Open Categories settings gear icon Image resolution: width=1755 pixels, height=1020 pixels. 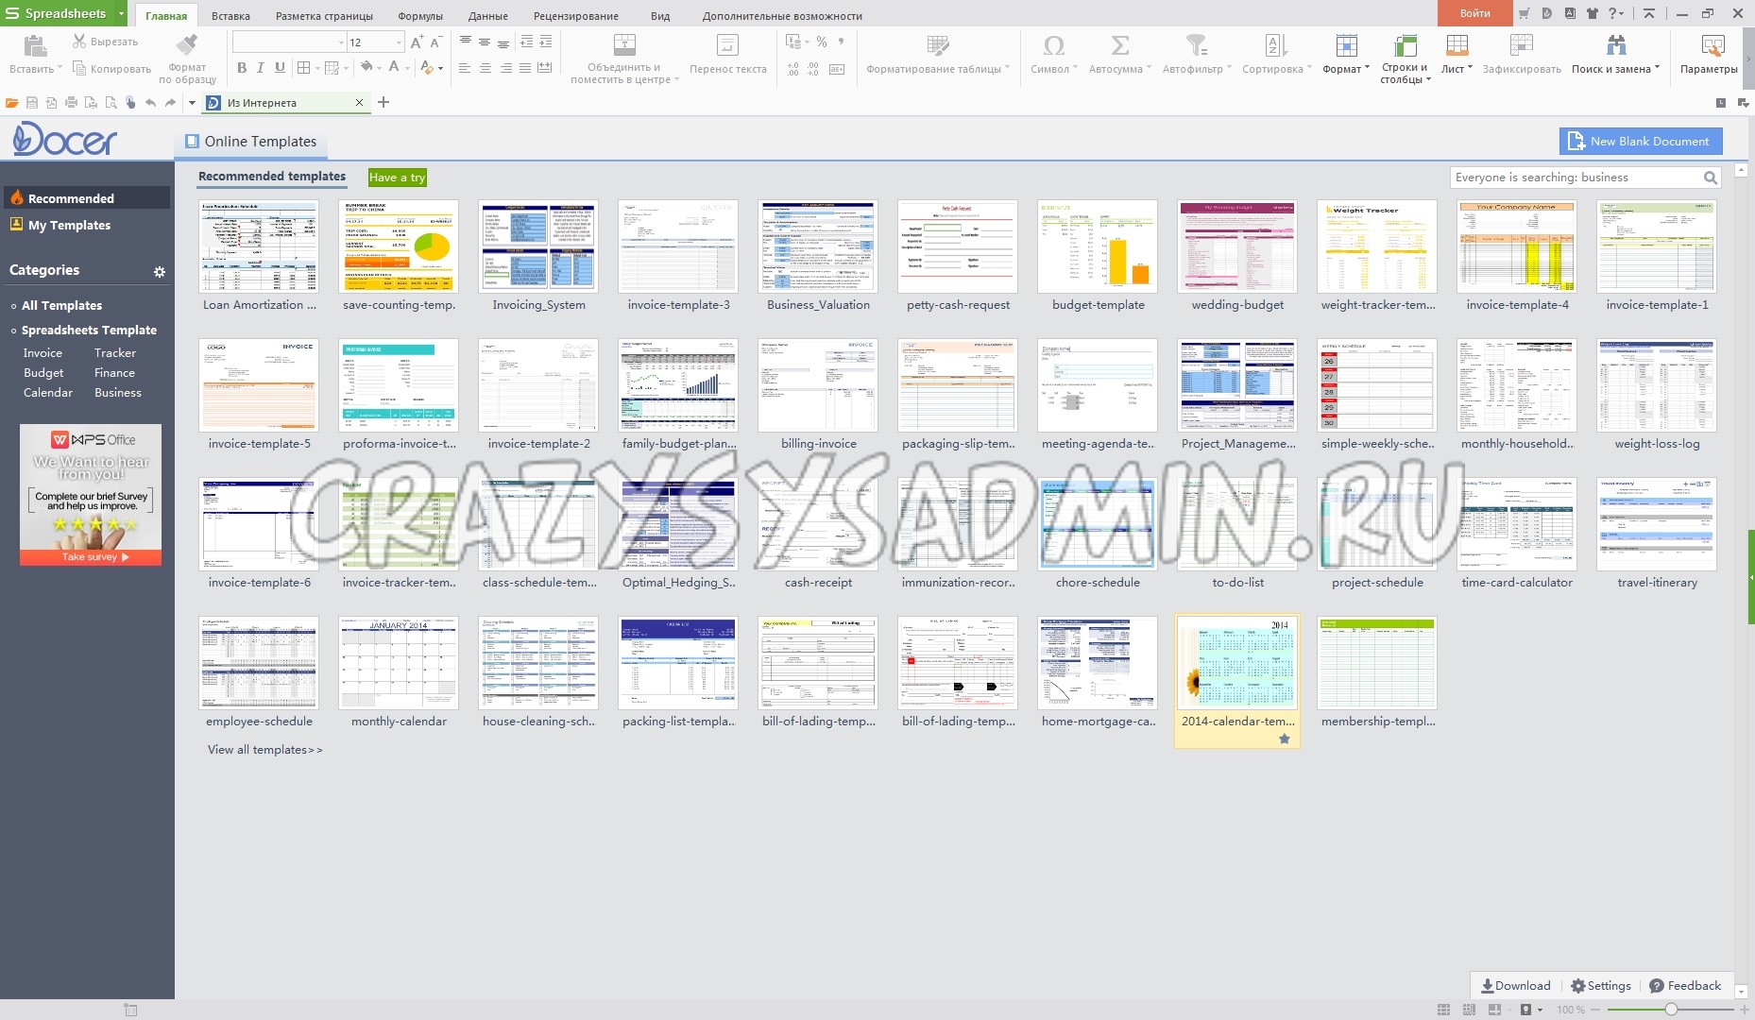pos(160,272)
